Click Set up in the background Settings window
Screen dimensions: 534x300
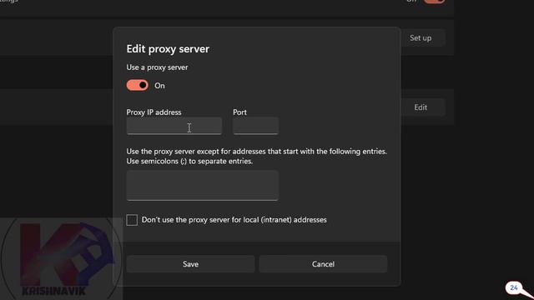point(421,38)
